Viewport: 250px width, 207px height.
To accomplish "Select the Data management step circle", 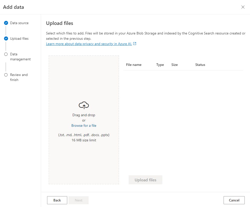I will click(x=6, y=54).
